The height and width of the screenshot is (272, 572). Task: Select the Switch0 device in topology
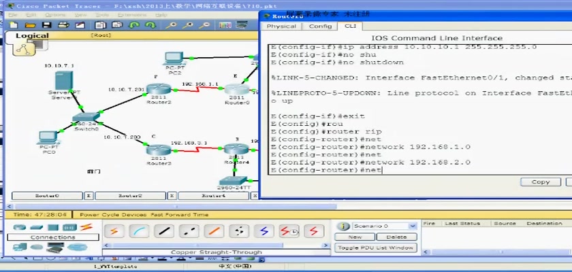[x=86, y=117]
